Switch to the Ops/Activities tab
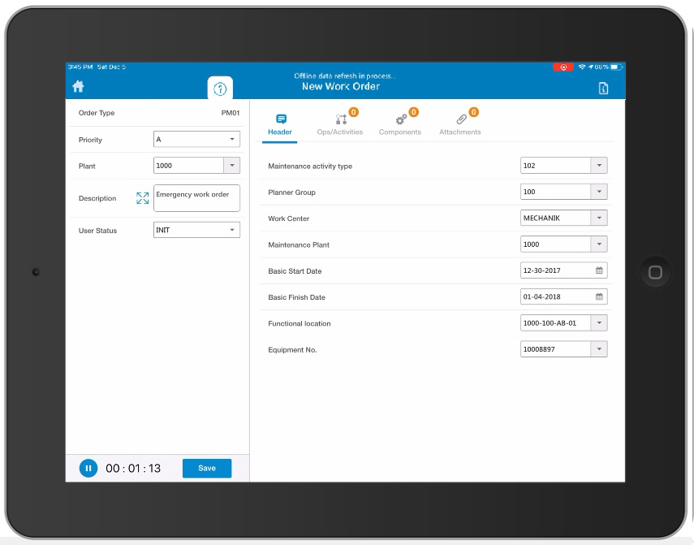This screenshot has height=545, width=694. tap(340, 124)
